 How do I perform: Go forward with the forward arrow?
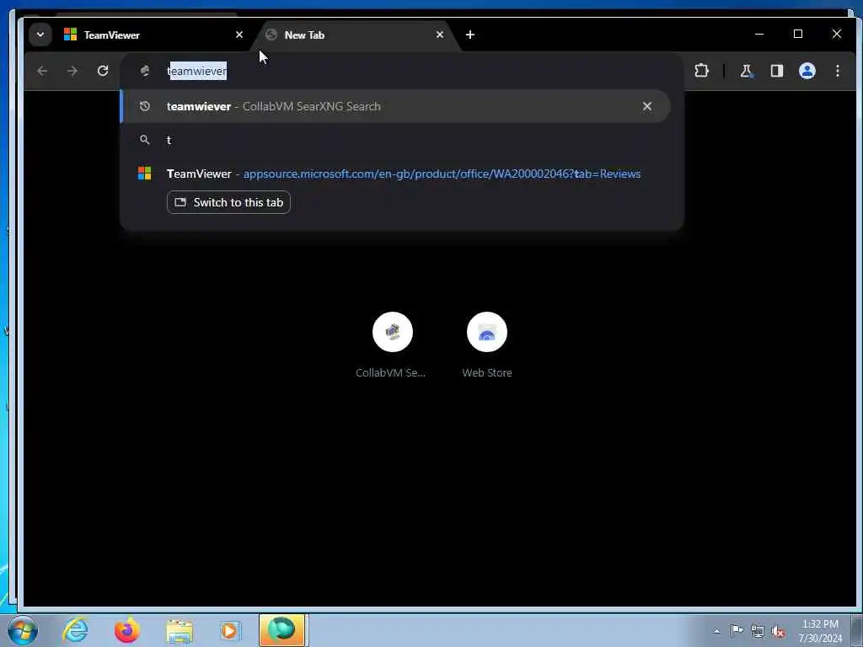[x=72, y=71]
